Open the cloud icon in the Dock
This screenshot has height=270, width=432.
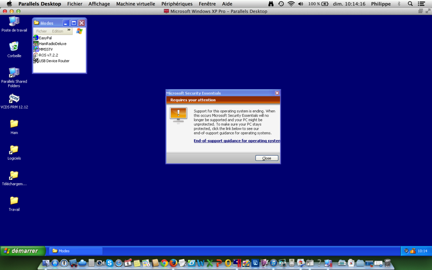tap(83, 263)
